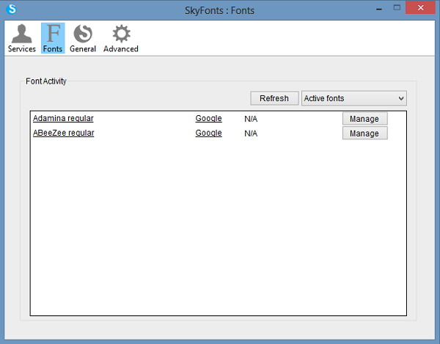Click Google link for Adamina regular
Image resolution: width=440 pixels, height=344 pixels.
(208, 118)
